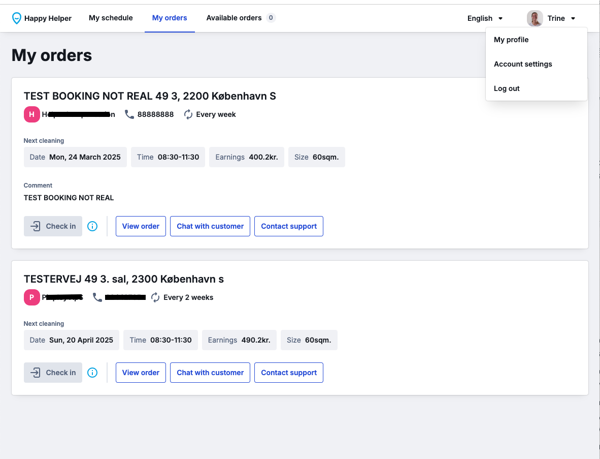Image resolution: width=600 pixels, height=459 pixels.
Task: Click the My orders page heading
Action: (x=52, y=55)
